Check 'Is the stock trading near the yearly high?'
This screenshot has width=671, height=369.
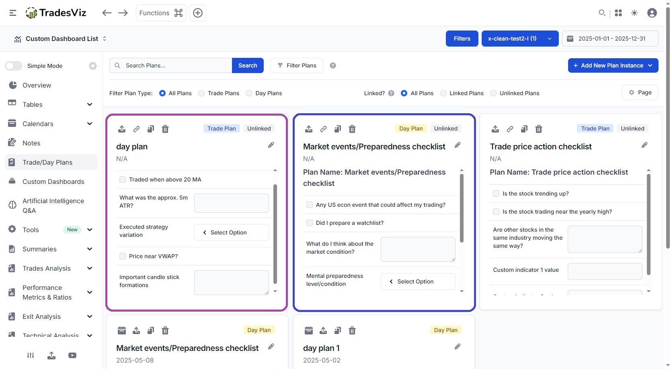496,212
